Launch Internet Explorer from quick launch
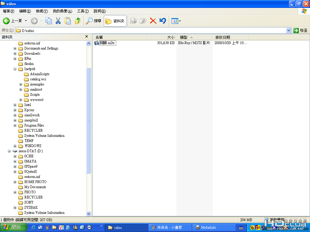 pyautogui.click(x=33, y=227)
